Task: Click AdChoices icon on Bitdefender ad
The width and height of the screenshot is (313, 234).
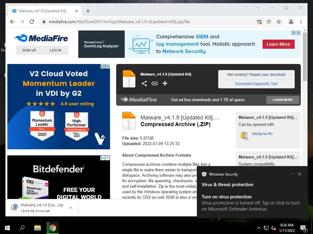Action: (102, 158)
